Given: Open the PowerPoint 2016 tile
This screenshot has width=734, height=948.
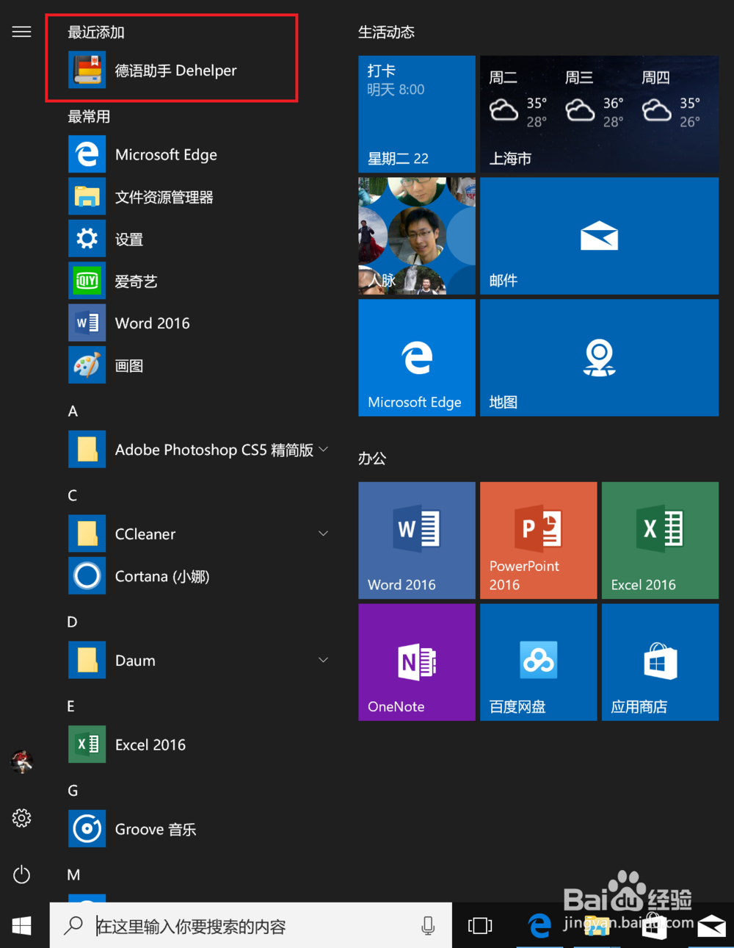Looking at the screenshot, I should point(538,540).
